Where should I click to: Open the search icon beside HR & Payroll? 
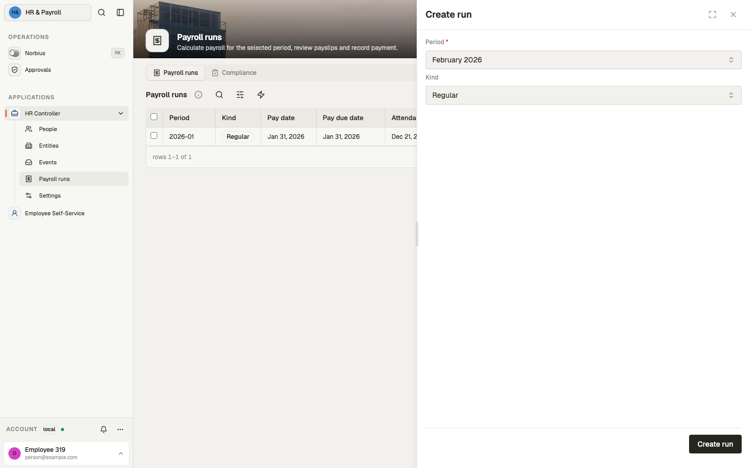coord(102,12)
